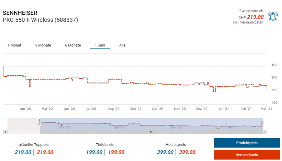Select the 1 Jahr time range
Image resolution: width=282 pixels, height=161 pixels.
(x=100, y=45)
